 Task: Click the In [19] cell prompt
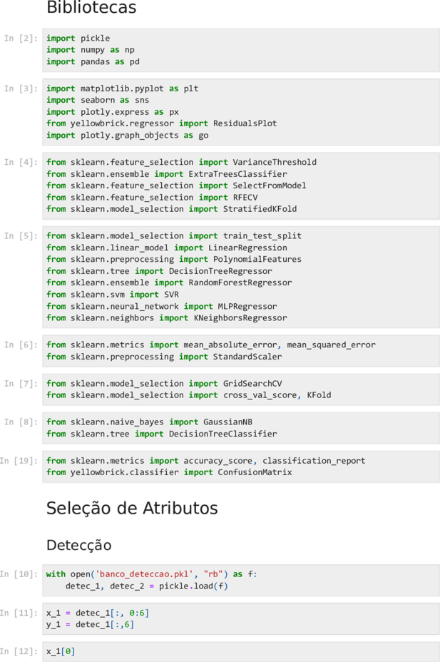pyautogui.click(x=19, y=461)
